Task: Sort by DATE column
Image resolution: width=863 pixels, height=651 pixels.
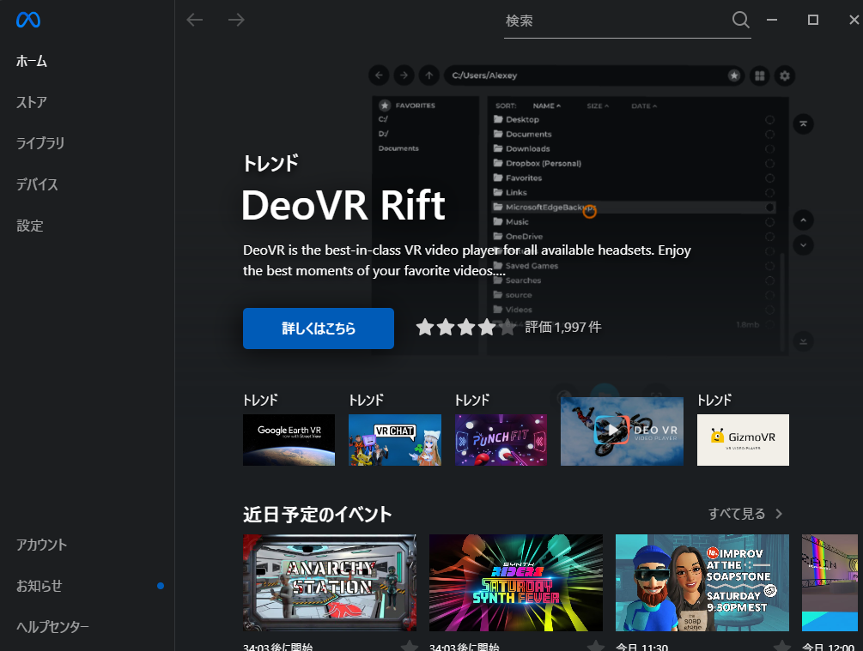Action: (x=644, y=105)
